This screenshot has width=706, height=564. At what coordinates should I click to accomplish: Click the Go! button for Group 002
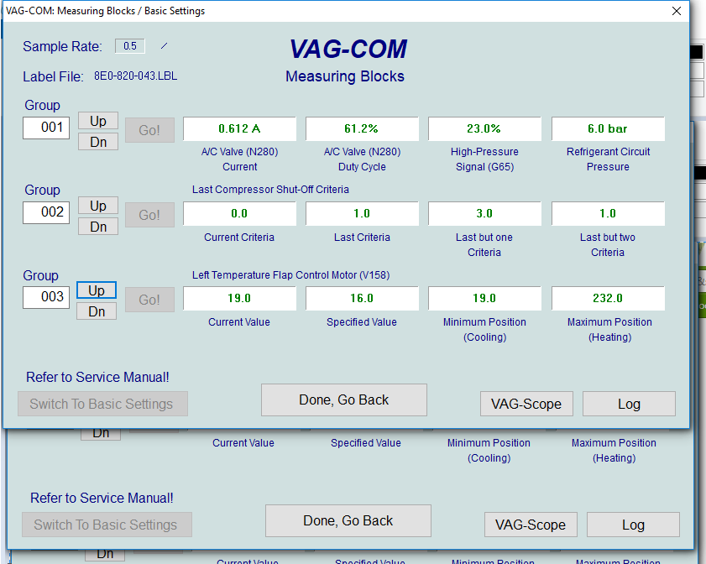[x=149, y=215]
